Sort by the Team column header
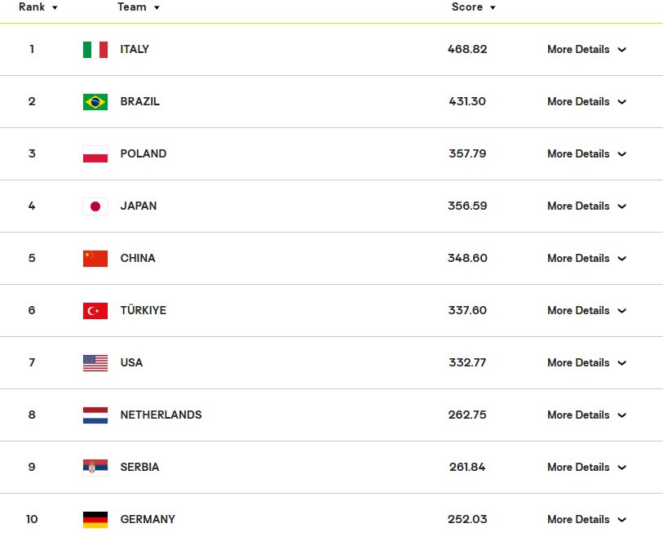 pyautogui.click(x=139, y=7)
